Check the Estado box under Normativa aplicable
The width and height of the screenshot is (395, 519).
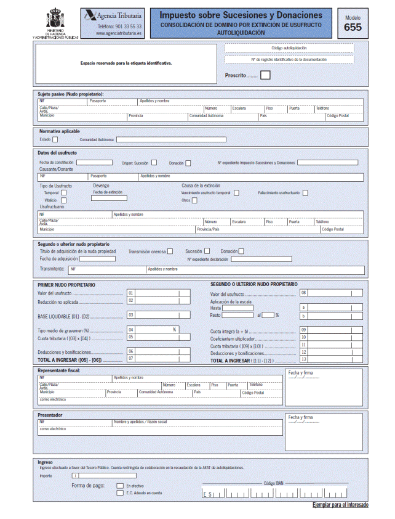coord(55,139)
